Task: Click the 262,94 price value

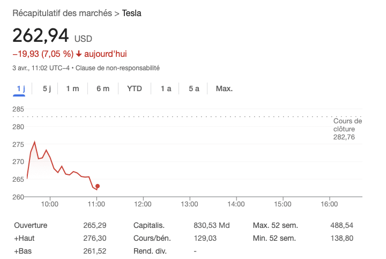Action: click(41, 36)
